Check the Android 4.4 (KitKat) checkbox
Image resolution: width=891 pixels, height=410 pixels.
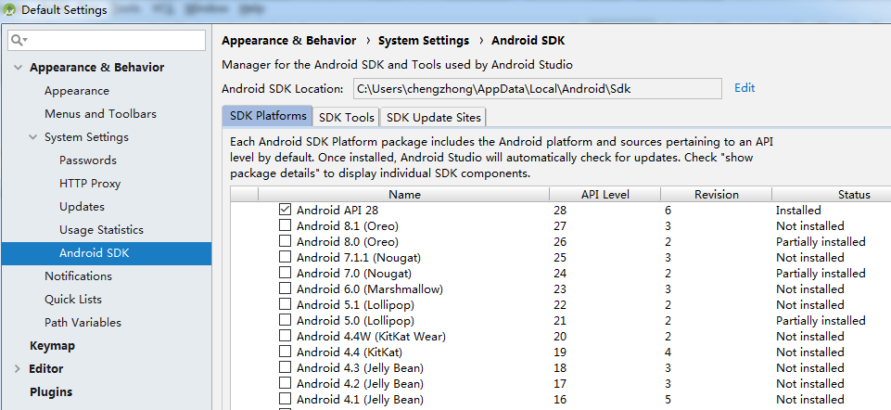click(286, 352)
